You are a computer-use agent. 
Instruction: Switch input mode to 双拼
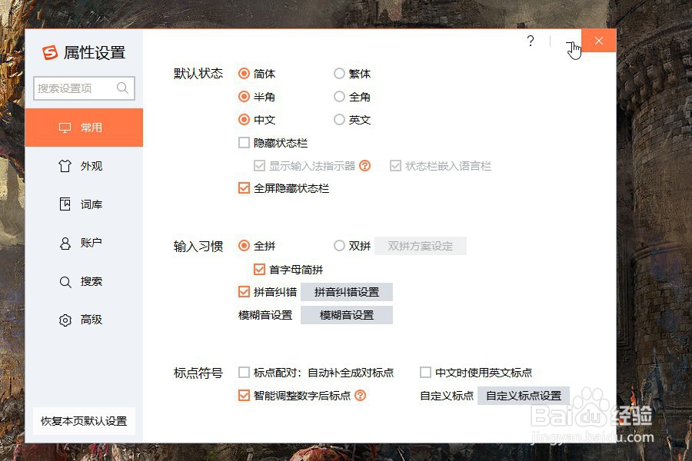tap(339, 246)
